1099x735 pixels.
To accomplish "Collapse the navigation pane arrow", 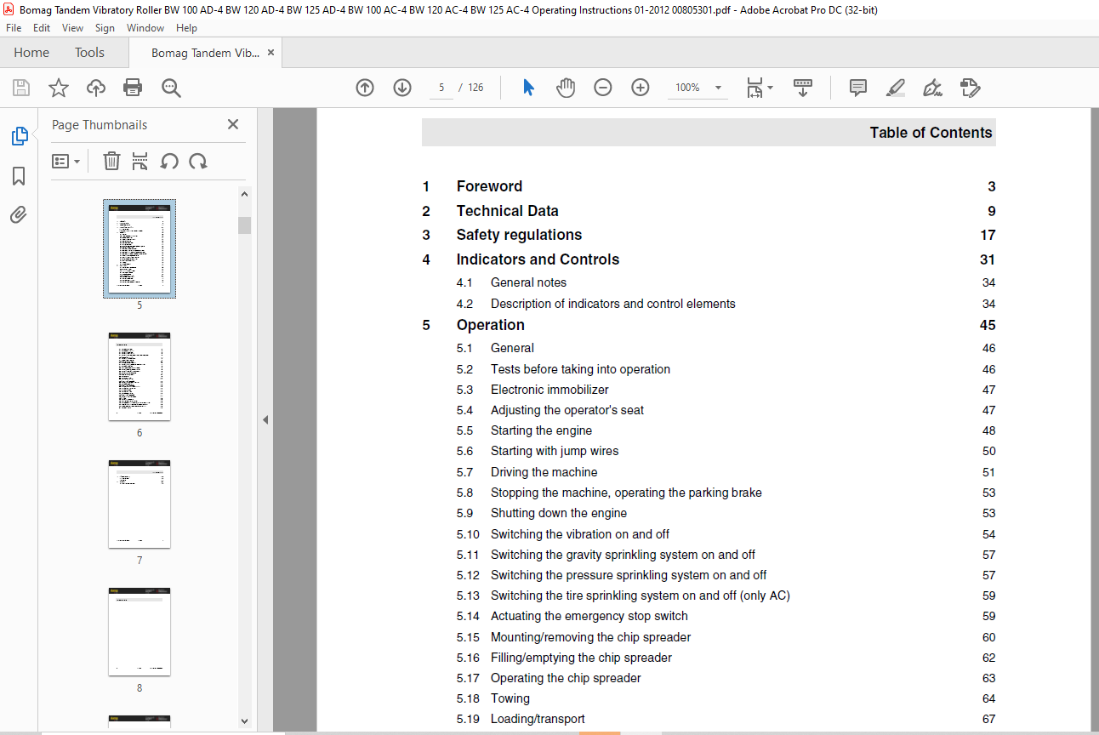I will tap(265, 419).
